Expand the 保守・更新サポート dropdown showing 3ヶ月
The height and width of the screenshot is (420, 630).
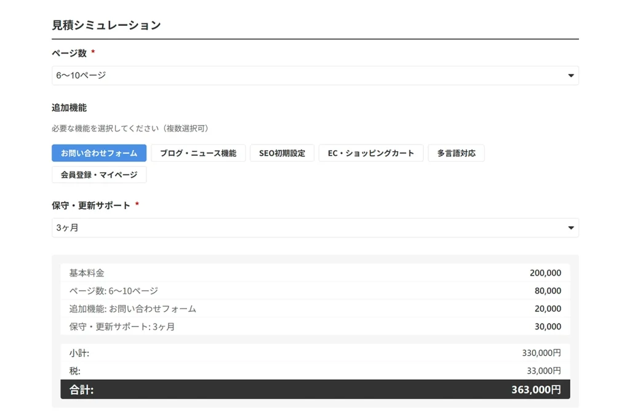(314, 228)
